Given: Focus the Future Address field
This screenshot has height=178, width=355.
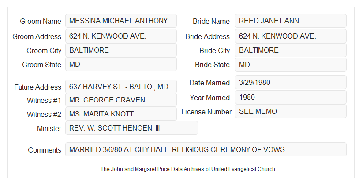Looking at the screenshot, I should [x=121, y=87].
